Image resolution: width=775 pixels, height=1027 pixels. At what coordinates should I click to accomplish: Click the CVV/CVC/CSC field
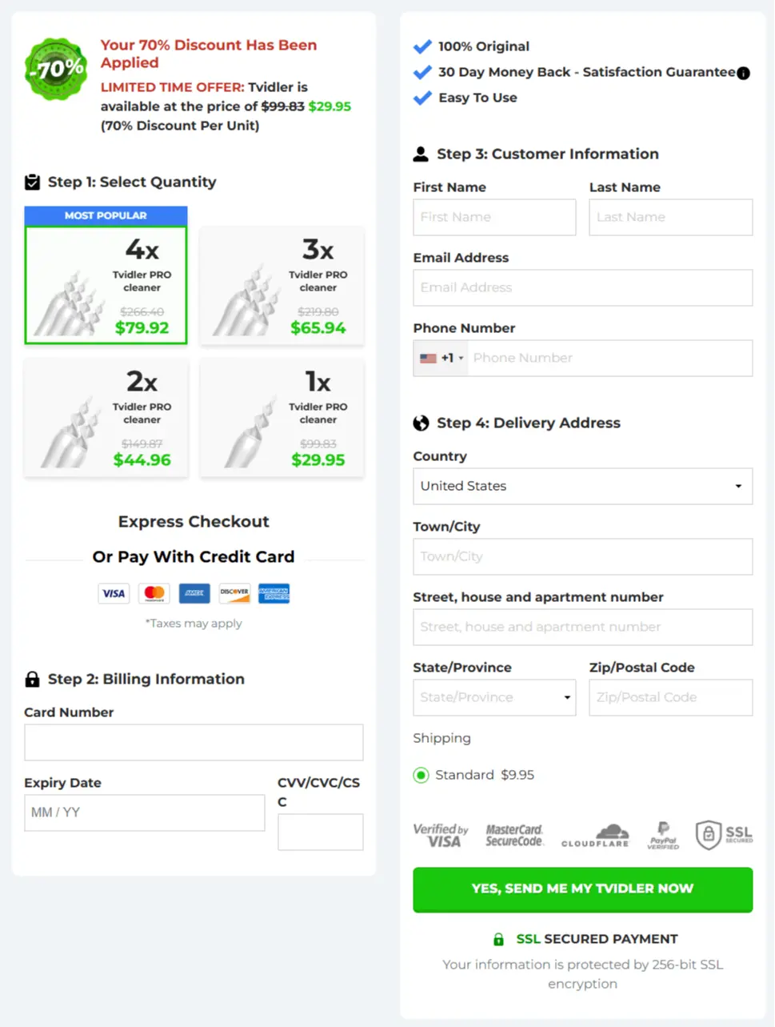coord(320,832)
